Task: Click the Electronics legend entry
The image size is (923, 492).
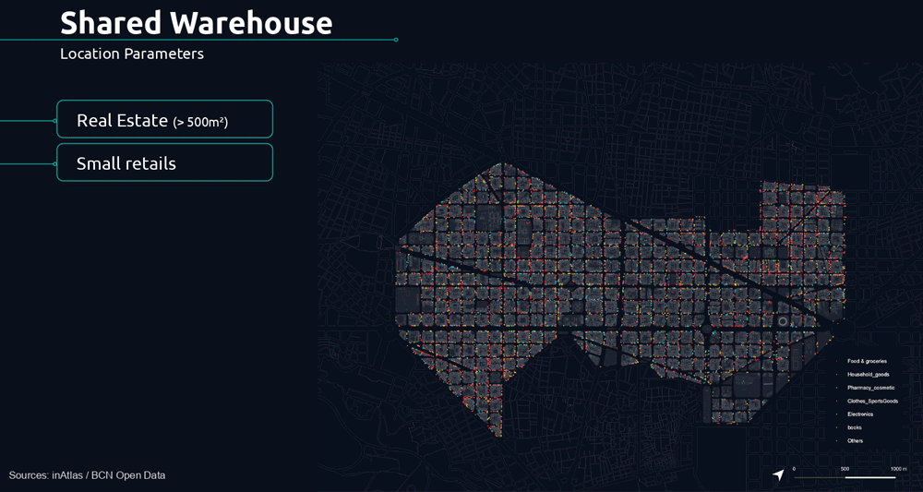Action: coord(859,414)
